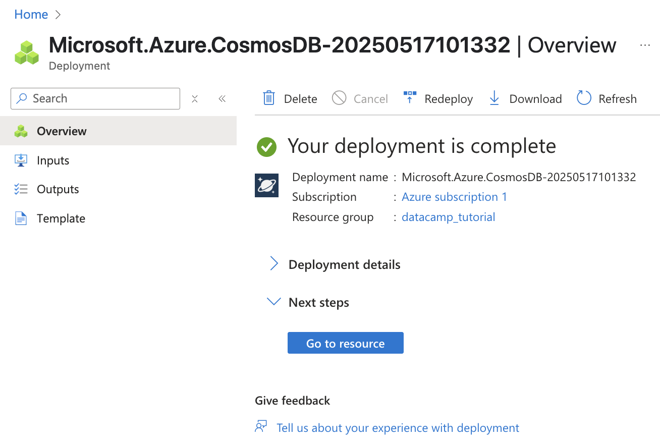Click the Refresh circular arrow icon
The height and width of the screenshot is (446, 660).
pyautogui.click(x=584, y=98)
